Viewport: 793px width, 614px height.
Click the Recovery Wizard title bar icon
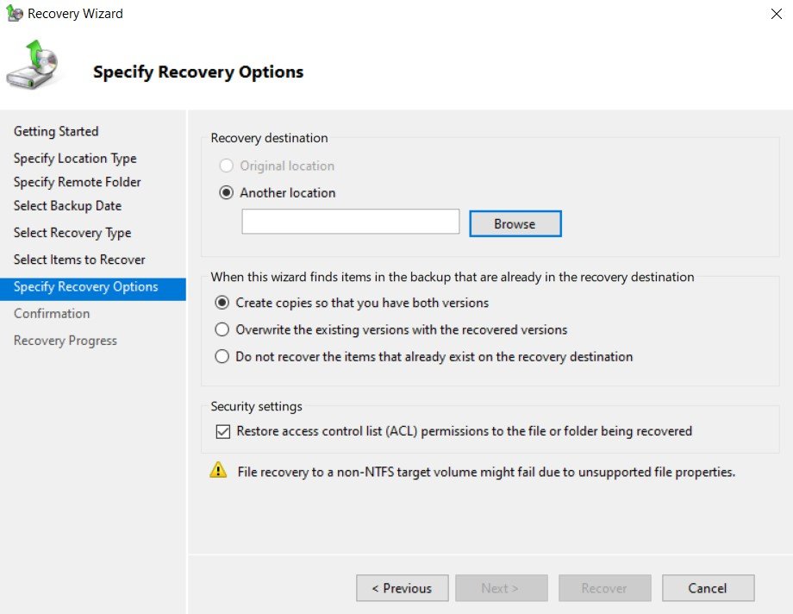[x=14, y=13]
